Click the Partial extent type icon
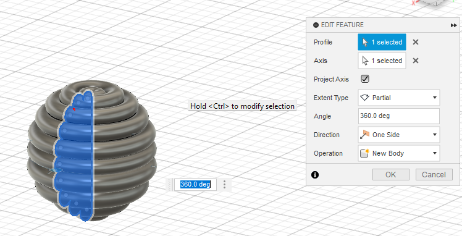The width and height of the screenshot is (462, 236). tap(365, 98)
